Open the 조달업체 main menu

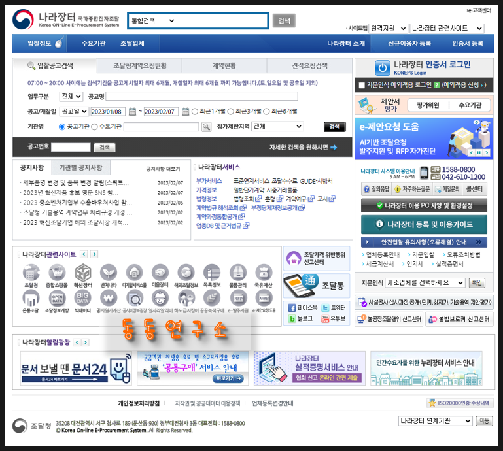(132, 44)
